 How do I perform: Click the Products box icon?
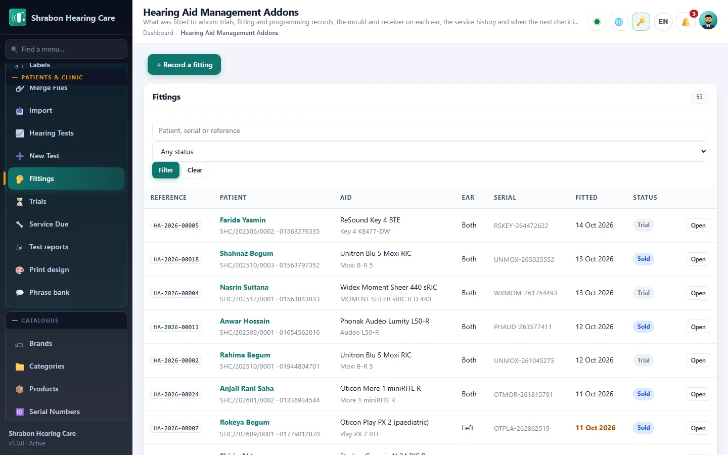[20, 389]
